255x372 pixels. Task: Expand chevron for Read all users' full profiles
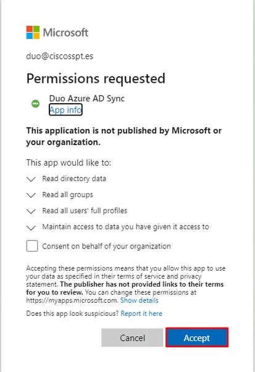[31, 211]
